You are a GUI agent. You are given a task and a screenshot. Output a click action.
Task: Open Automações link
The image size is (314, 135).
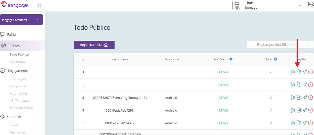[x=19, y=93]
